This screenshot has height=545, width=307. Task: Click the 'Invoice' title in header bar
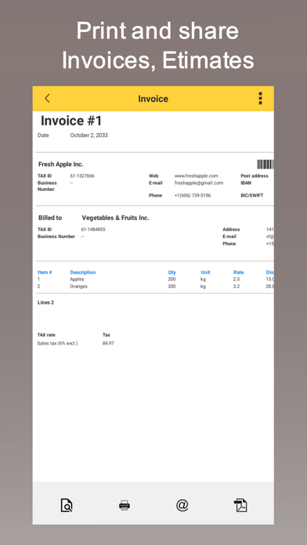click(153, 99)
